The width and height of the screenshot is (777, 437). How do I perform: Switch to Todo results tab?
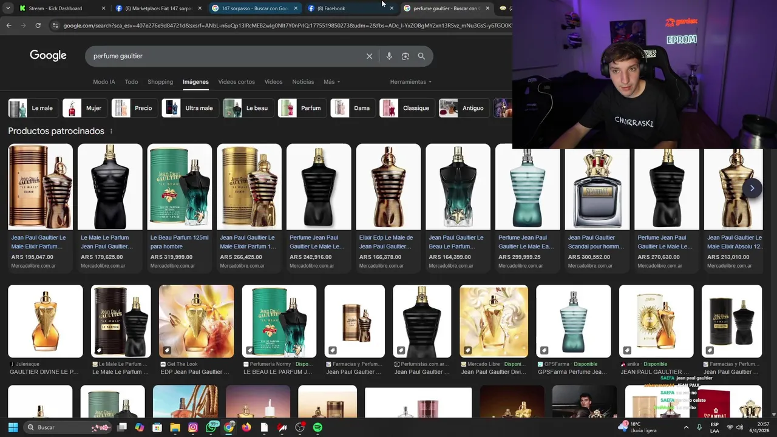131,82
